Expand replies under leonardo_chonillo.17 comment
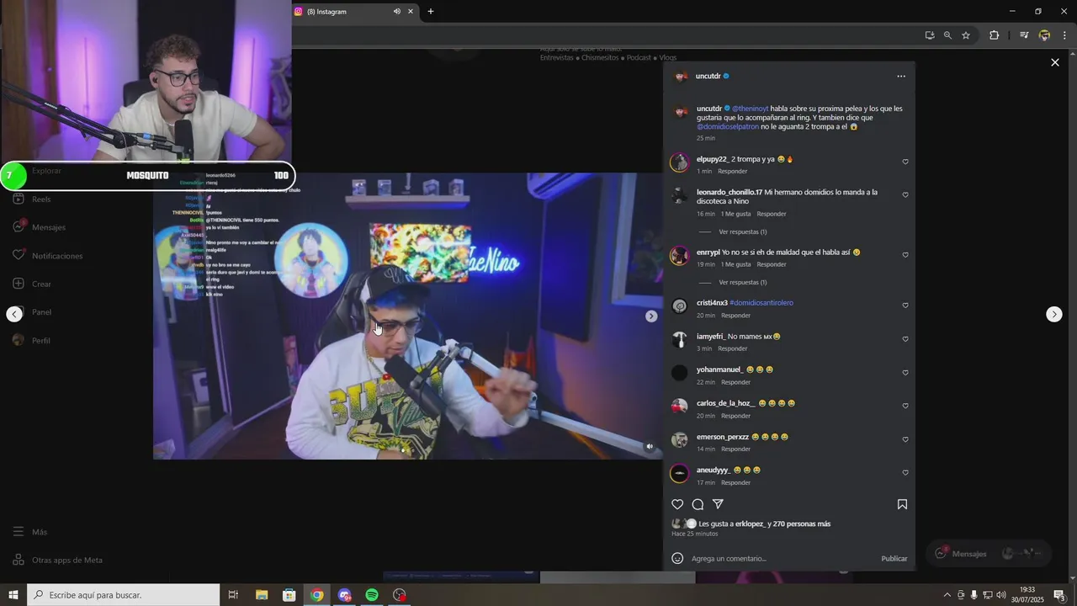Screen dimensions: 1077x606 point(742,231)
